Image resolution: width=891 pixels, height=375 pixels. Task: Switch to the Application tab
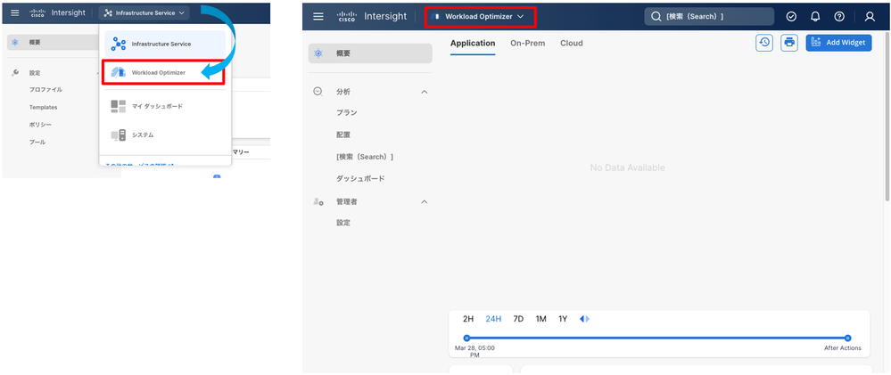click(473, 43)
